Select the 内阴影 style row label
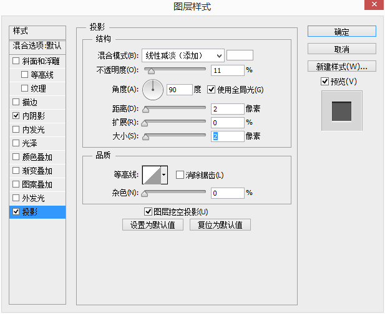 coord(34,116)
